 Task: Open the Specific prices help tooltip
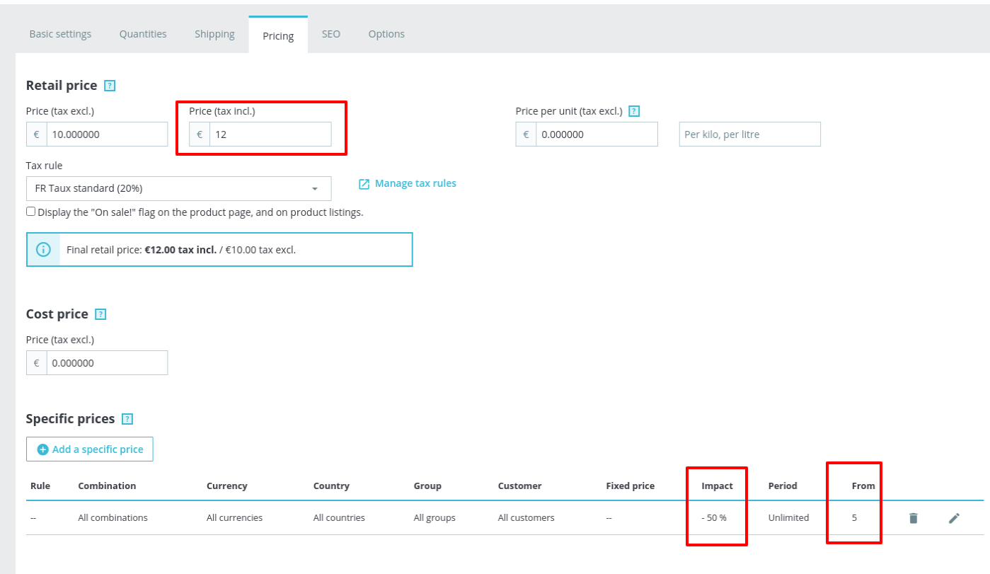point(127,418)
